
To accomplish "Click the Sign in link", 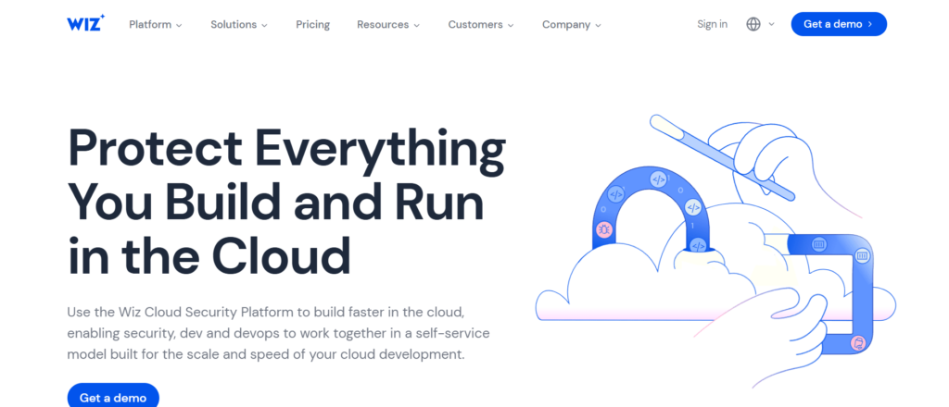I will coord(713,24).
